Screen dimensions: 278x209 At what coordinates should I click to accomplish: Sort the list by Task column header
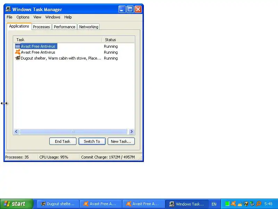[58, 40]
